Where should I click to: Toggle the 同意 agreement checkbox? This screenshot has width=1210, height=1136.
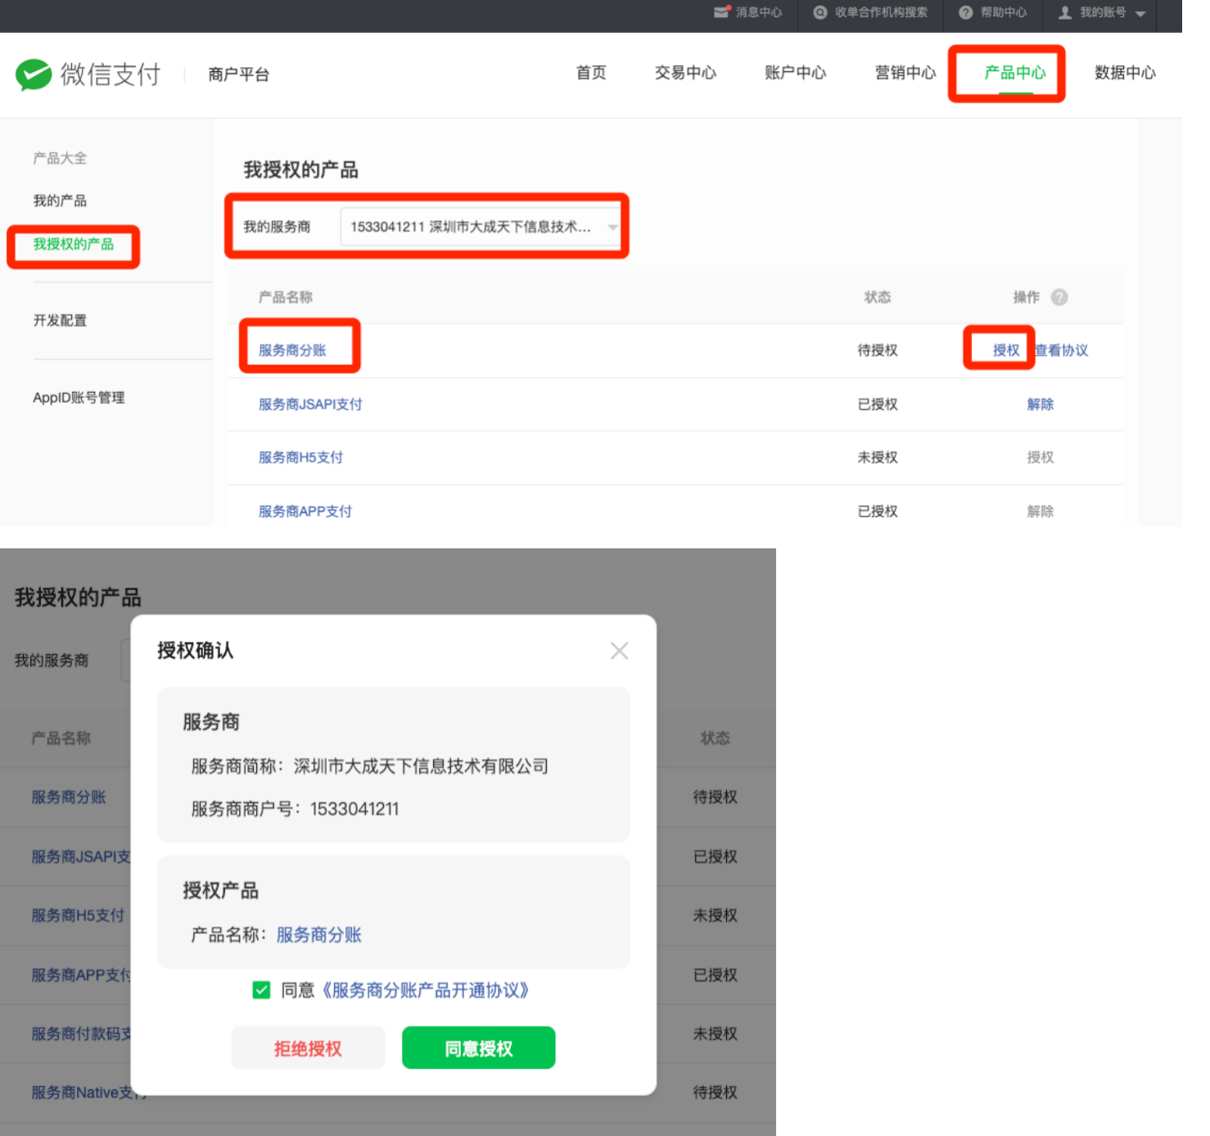pyautogui.click(x=262, y=990)
